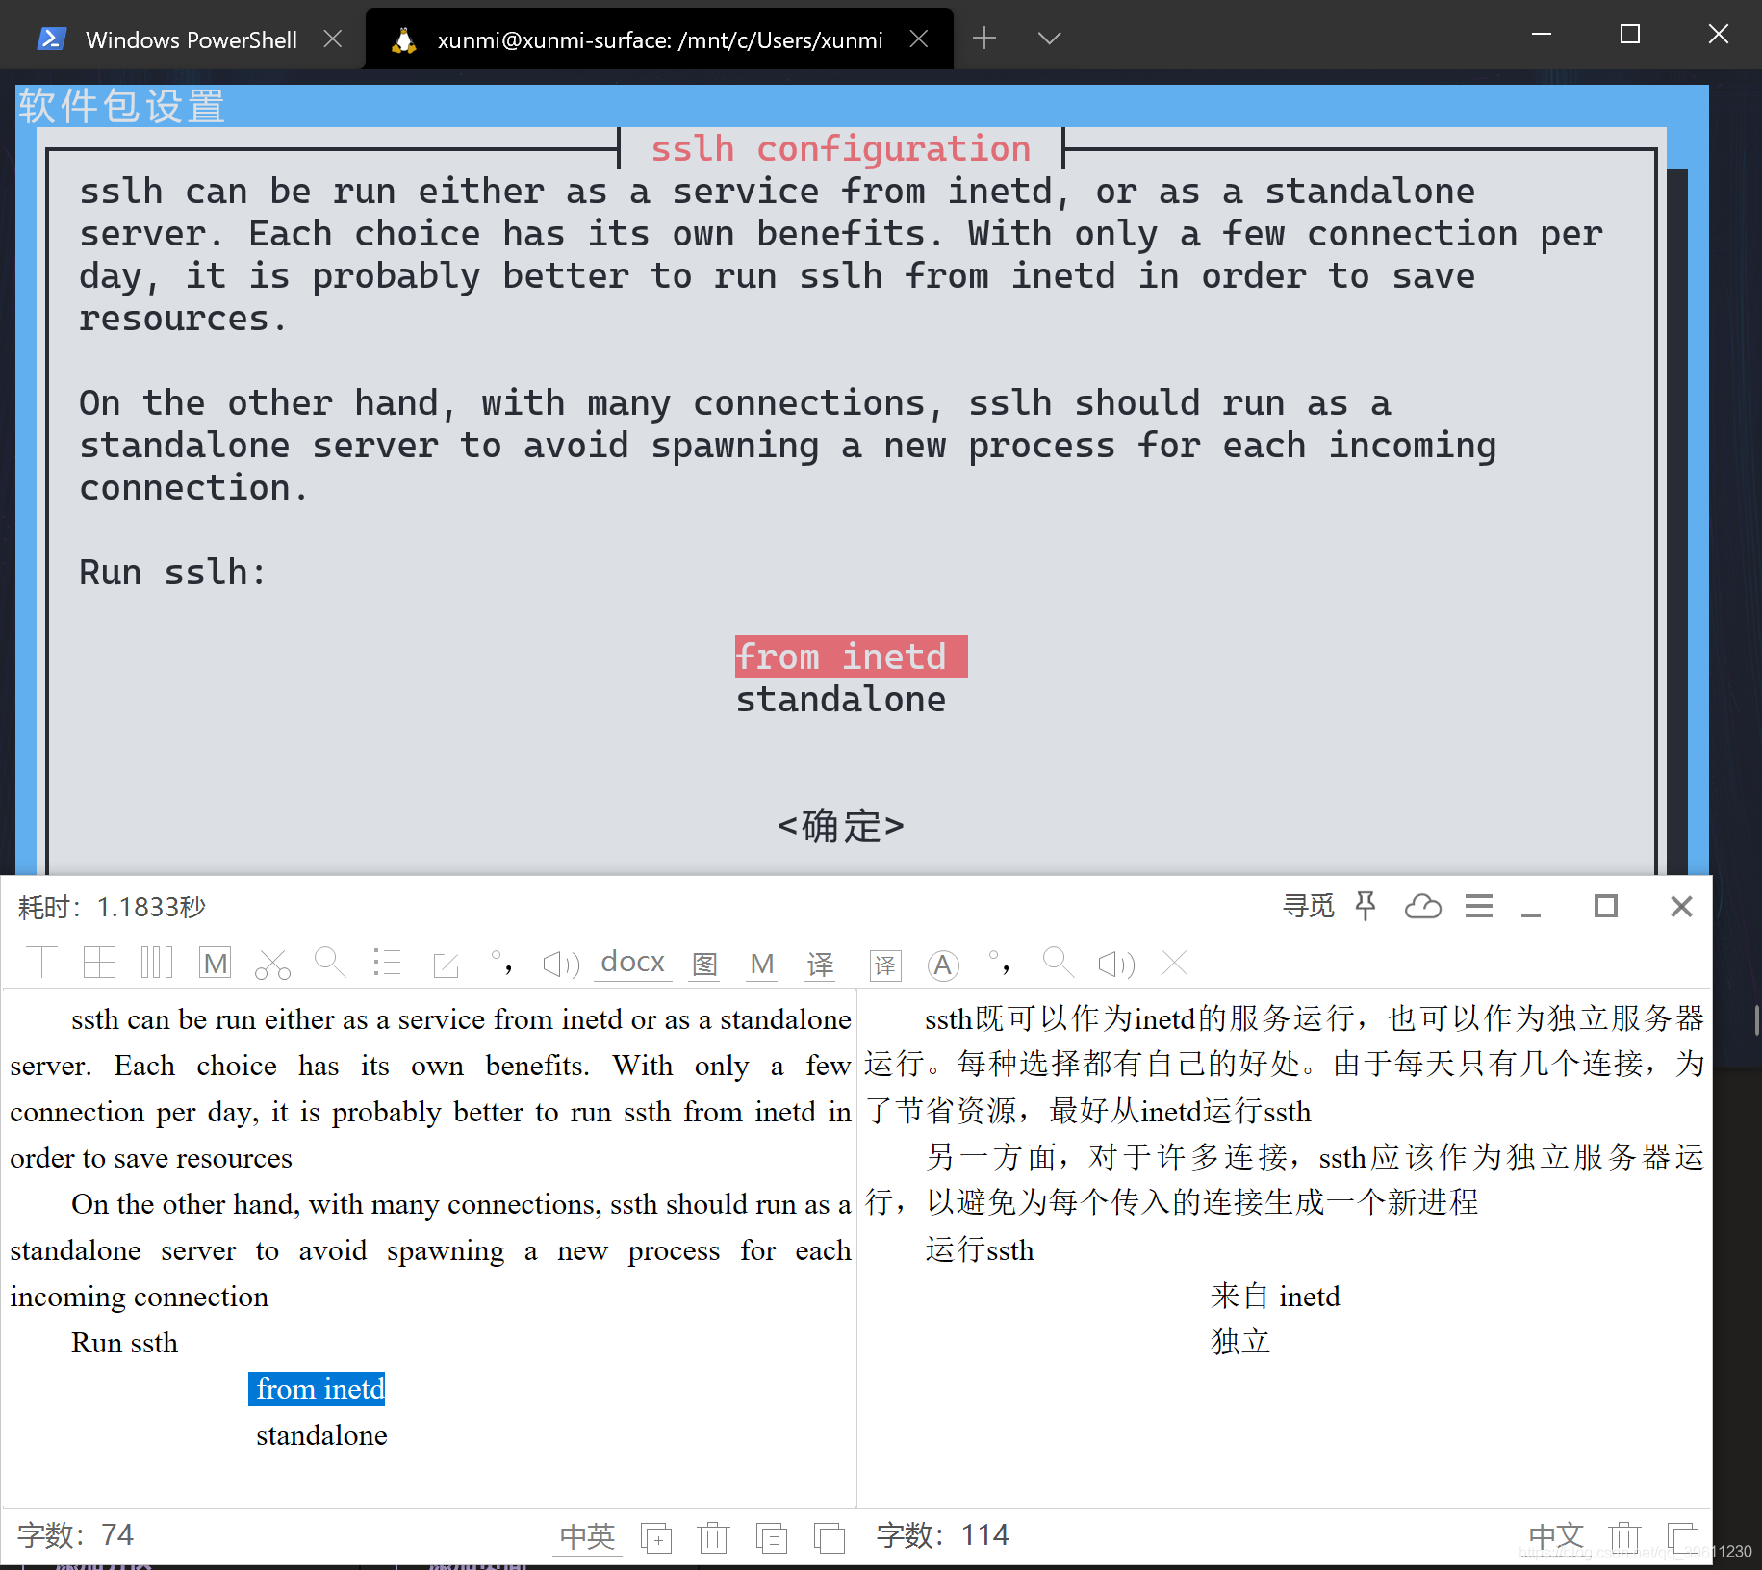Click the cloud icon in the title bar
Screen dimensions: 1762x1570
click(x=1422, y=907)
